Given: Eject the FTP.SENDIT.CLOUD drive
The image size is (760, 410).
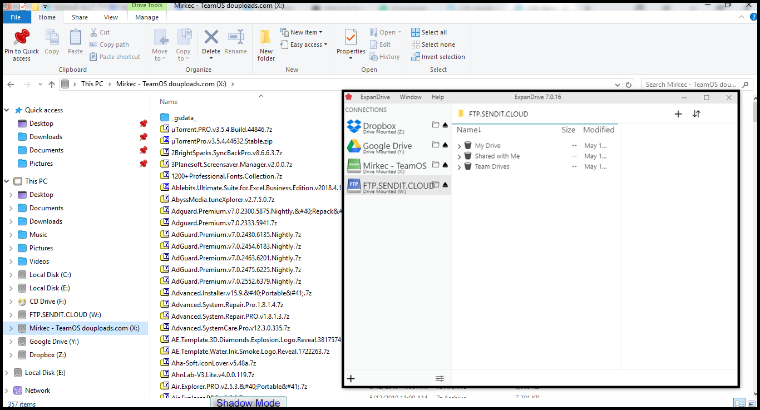Looking at the screenshot, I should [x=445, y=185].
